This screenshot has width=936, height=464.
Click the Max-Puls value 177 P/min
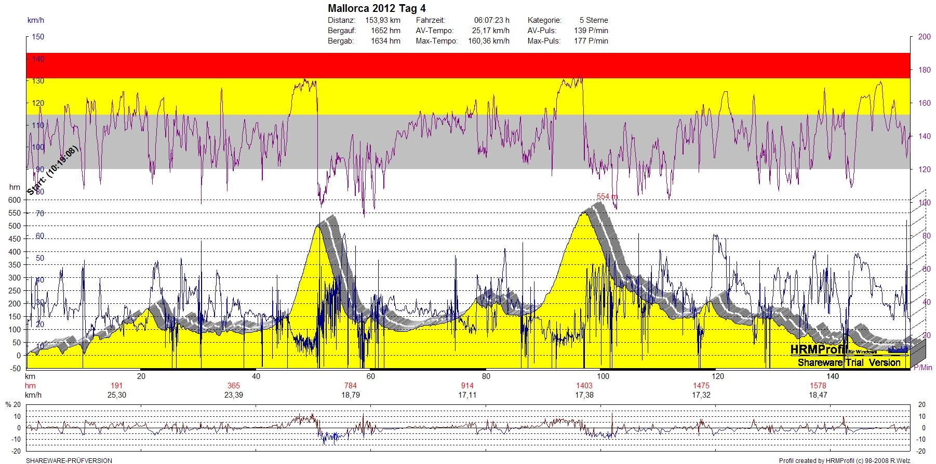coord(591,41)
